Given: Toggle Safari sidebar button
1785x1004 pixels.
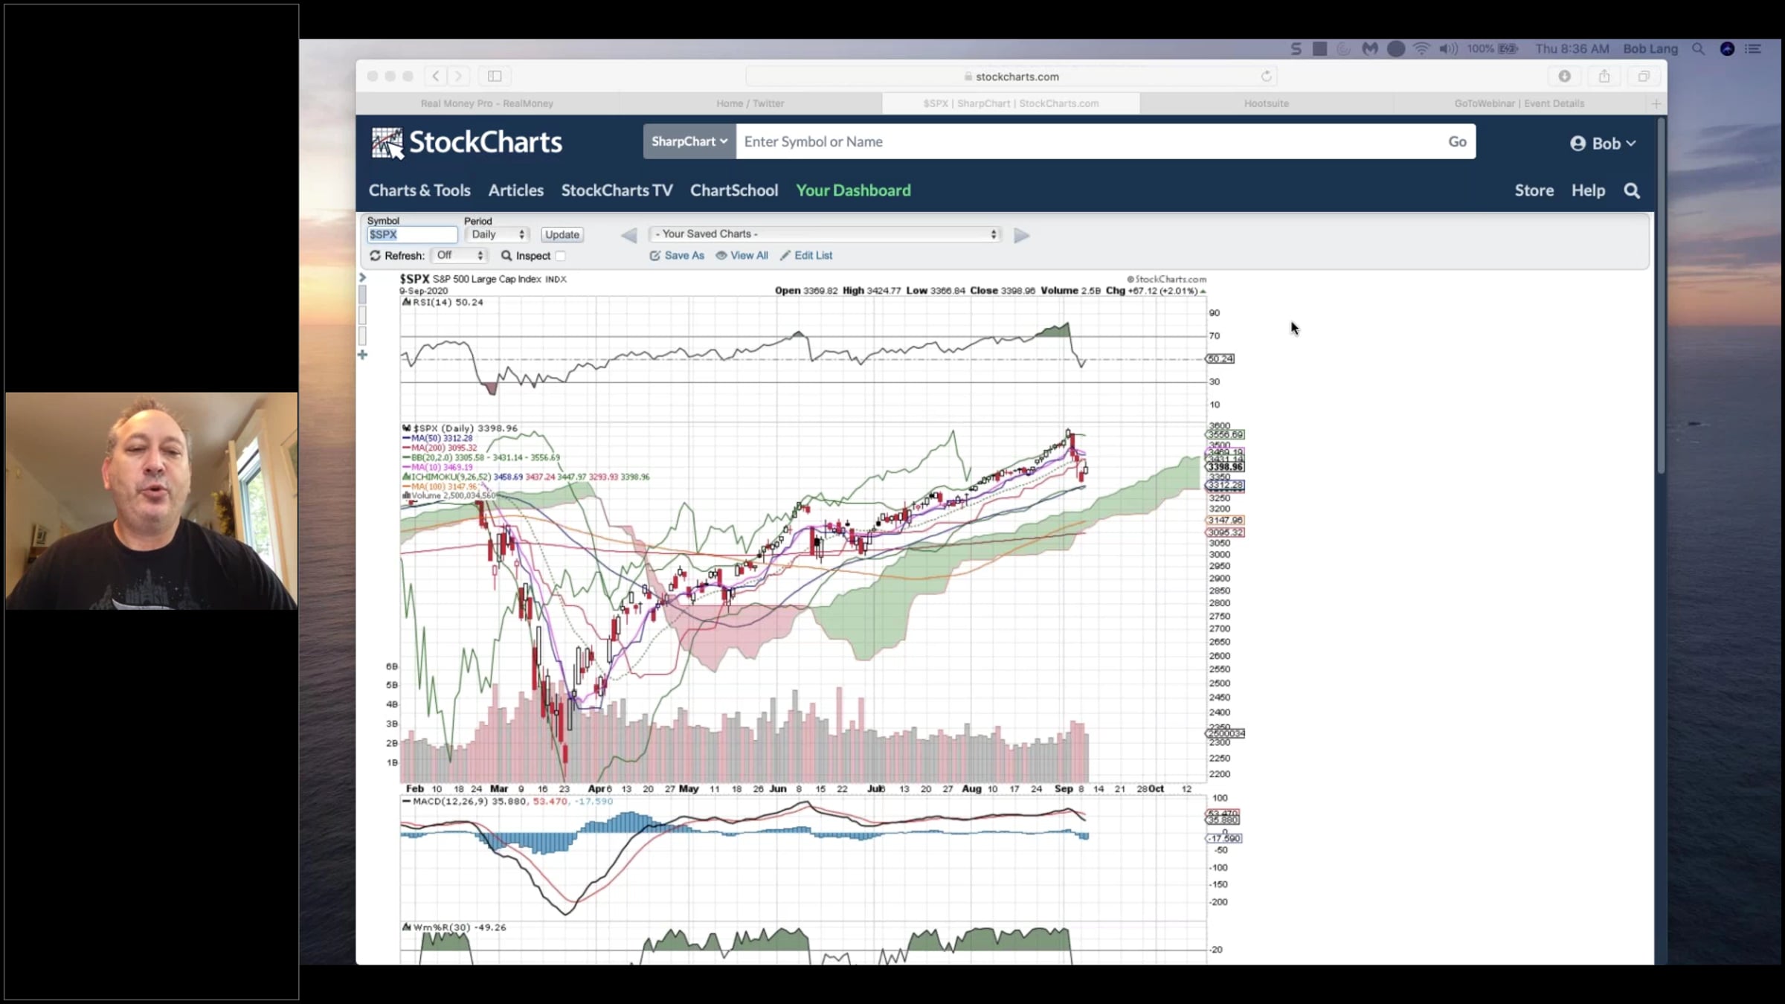Looking at the screenshot, I should click(495, 76).
